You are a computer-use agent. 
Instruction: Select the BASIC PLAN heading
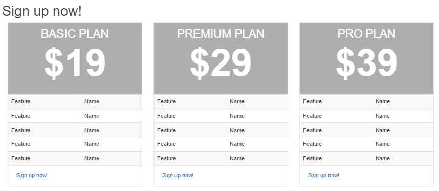[x=75, y=34]
